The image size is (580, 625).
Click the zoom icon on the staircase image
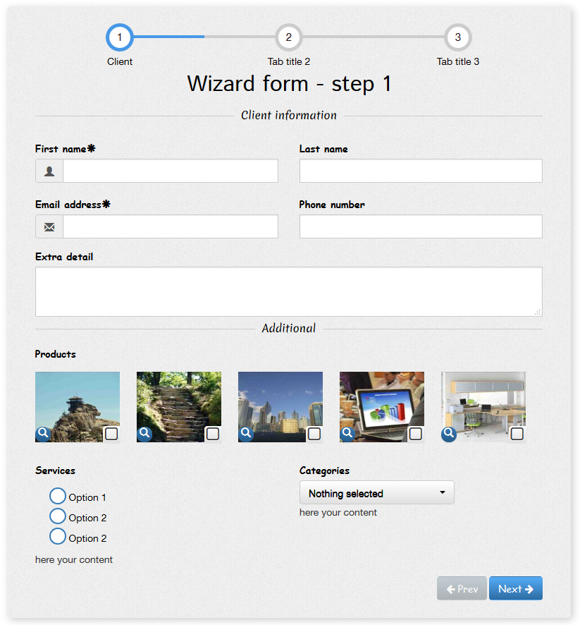(144, 432)
